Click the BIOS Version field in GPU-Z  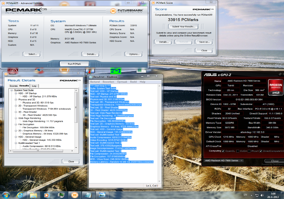(x=249, y=100)
